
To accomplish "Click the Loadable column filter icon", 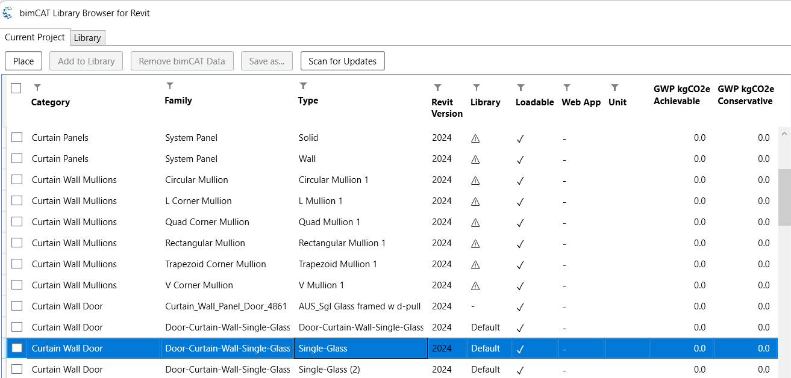I will pos(521,88).
